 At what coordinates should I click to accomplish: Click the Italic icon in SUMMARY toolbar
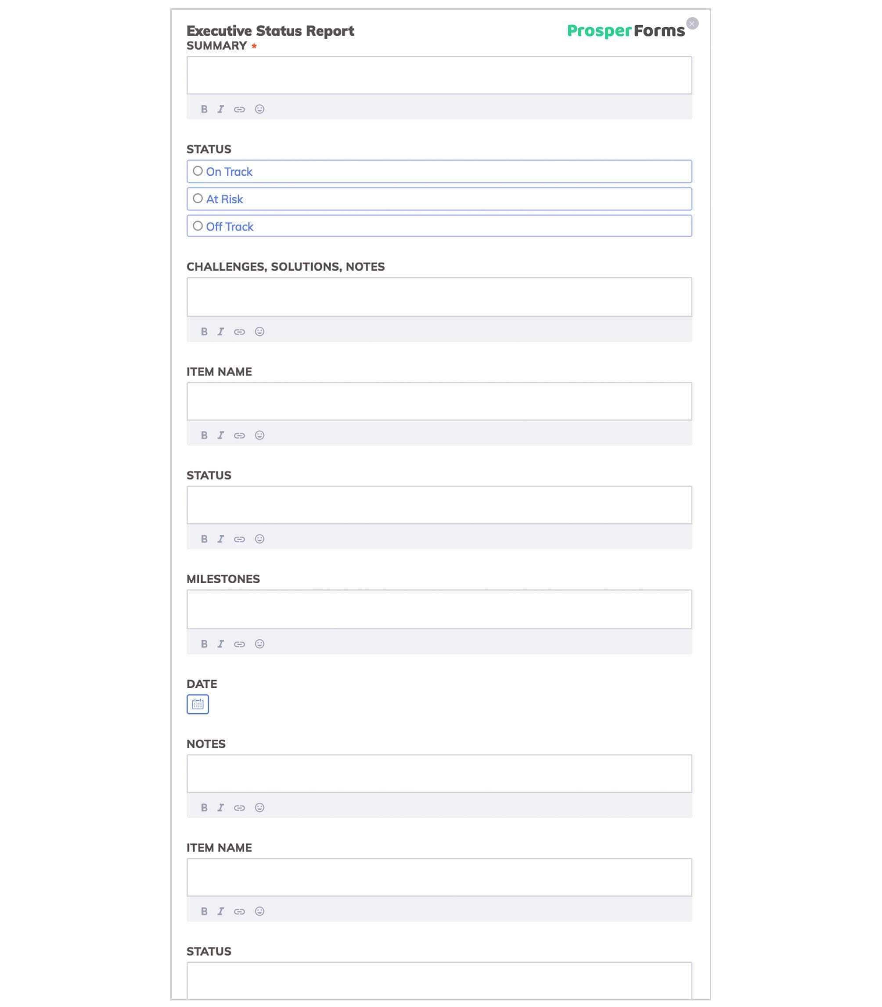[x=220, y=109]
